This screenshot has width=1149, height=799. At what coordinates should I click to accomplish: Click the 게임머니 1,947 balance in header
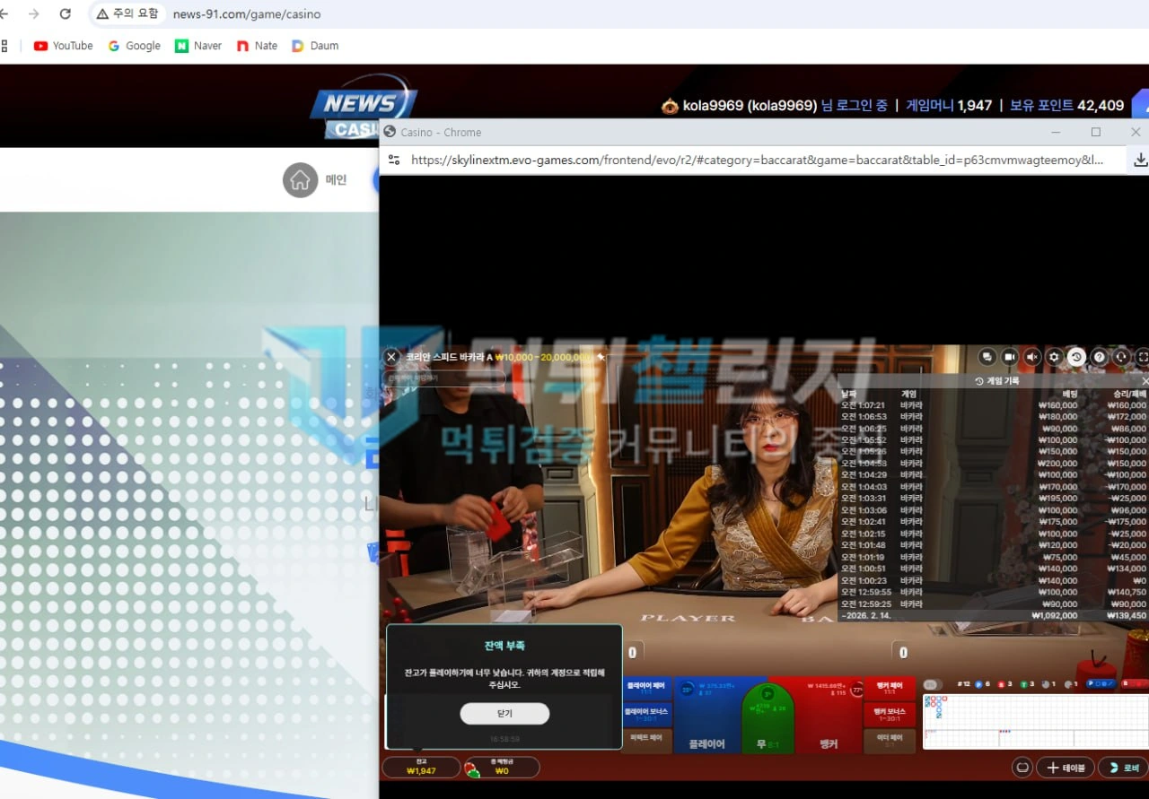pos(949,106)
